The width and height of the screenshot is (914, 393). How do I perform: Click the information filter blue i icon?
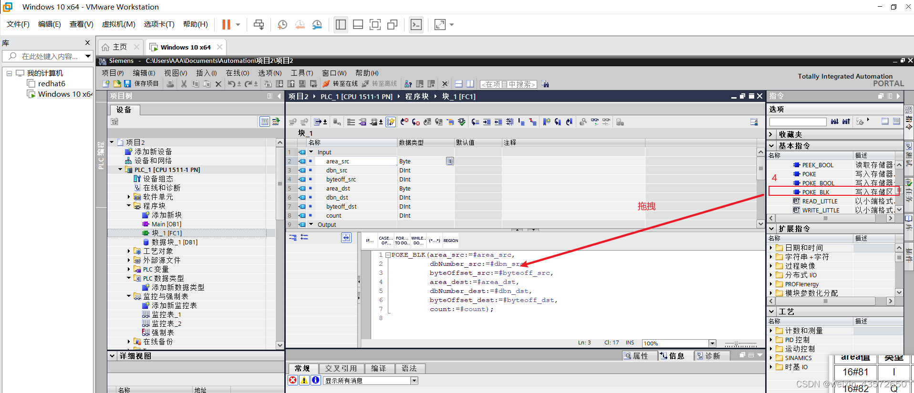(x=315, y=380)
